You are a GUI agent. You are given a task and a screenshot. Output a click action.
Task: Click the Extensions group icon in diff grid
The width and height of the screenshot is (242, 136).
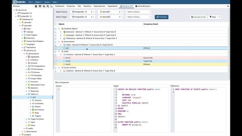65,32
